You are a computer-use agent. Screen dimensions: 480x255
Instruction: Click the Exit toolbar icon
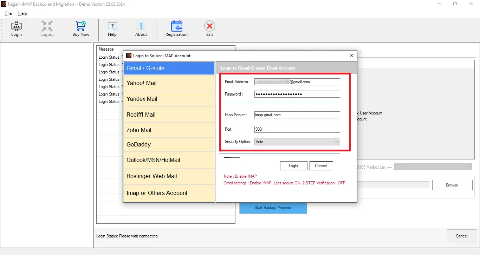[210, 26]
